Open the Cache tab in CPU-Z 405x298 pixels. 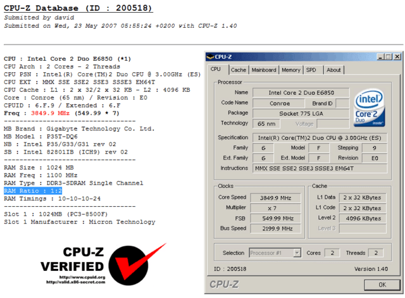[x=239, y=70]
